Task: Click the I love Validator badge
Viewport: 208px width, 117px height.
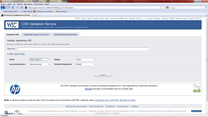Action: tap(196, 111)
